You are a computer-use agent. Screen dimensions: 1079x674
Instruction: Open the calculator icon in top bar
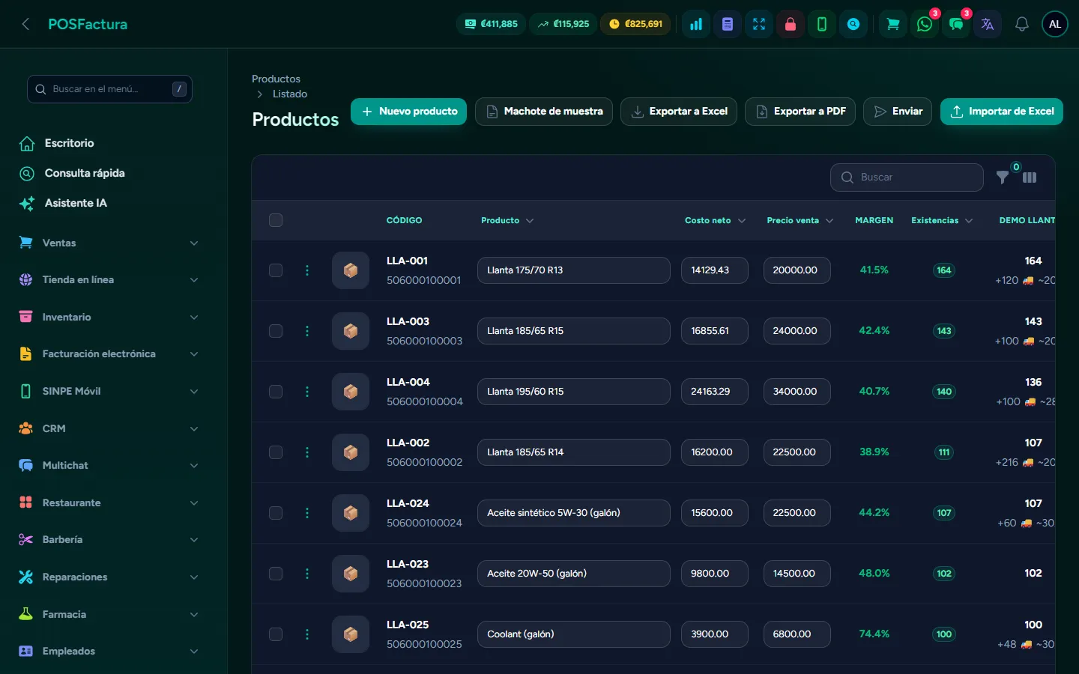tap(728, 24)
